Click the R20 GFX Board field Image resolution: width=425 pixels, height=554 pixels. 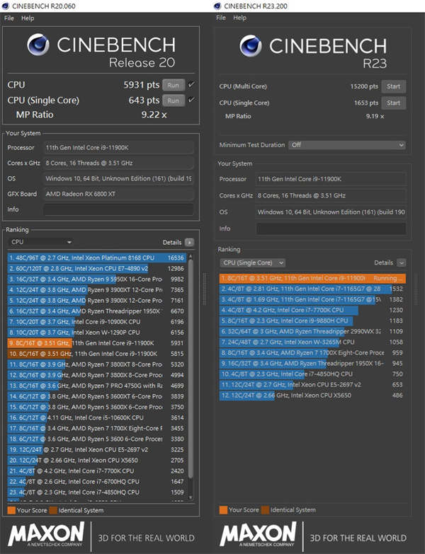[118, 194]
